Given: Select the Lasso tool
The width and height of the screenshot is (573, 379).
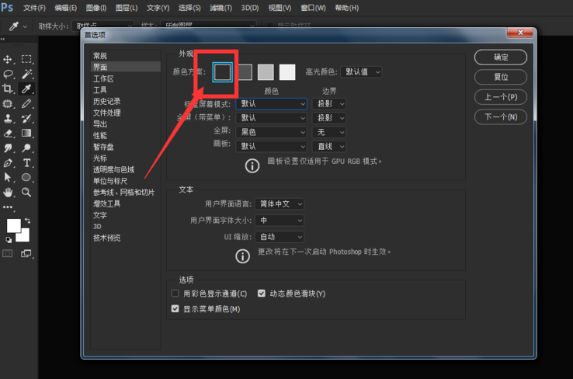Looking at the screenshot, I should click(x=8, y=75).
